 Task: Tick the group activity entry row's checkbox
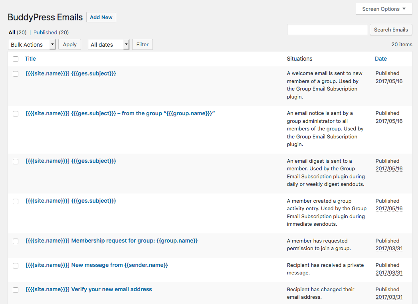tap(16, 201)
